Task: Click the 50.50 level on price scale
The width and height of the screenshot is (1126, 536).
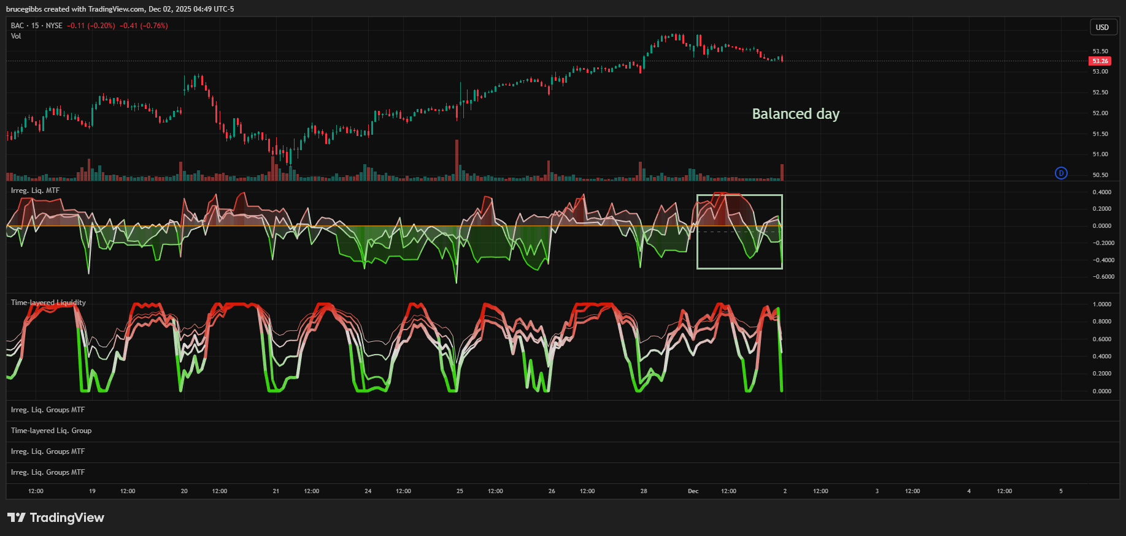Action: pyautogui.click(x=1100, y=175)
